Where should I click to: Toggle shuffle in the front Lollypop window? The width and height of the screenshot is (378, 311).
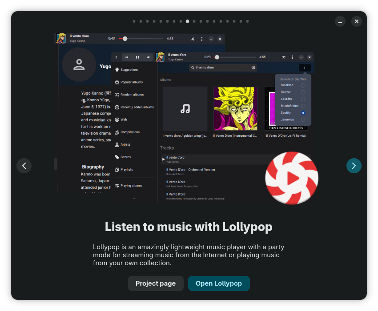pos(284,57)
